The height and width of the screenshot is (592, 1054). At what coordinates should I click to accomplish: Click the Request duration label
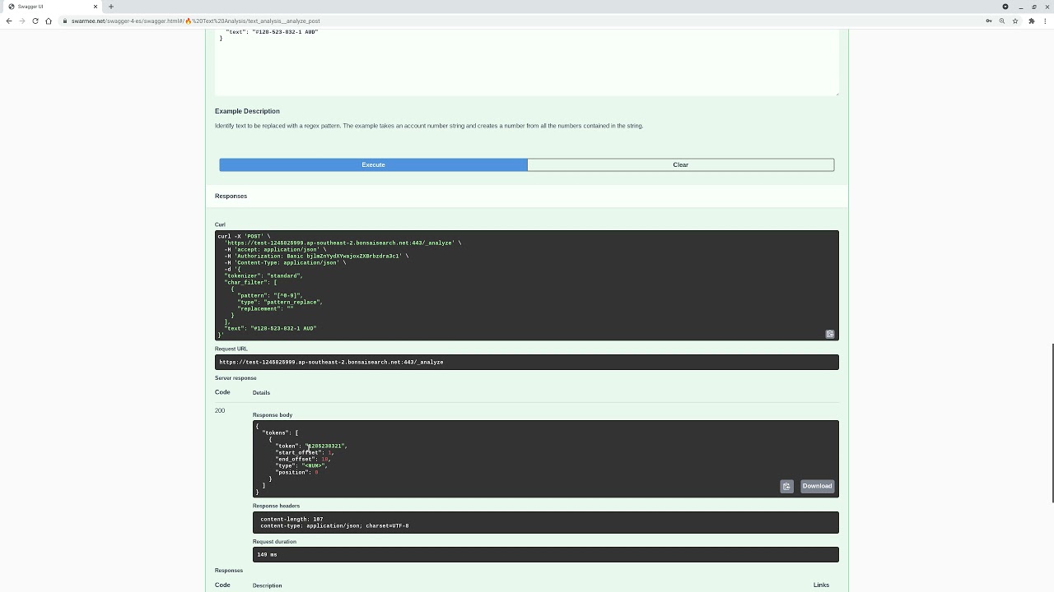point(274,542)
